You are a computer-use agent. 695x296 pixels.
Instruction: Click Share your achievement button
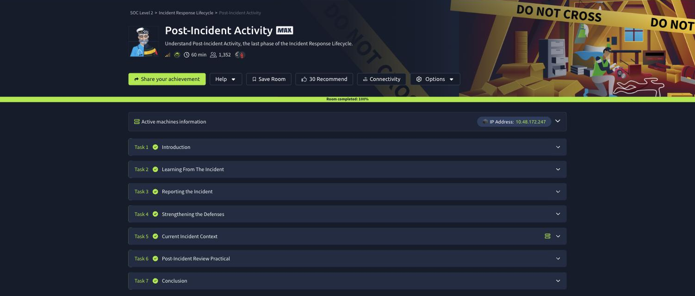click(x=167, y=79)
